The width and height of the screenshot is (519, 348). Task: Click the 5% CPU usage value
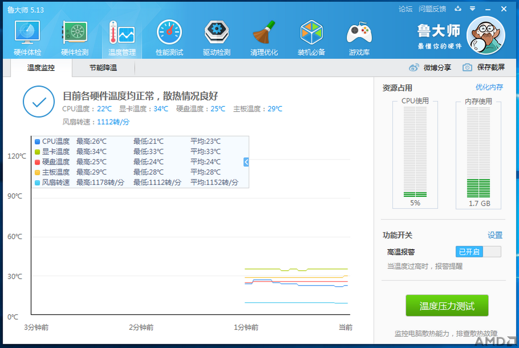pyautogui.click(x=415, y=203)
